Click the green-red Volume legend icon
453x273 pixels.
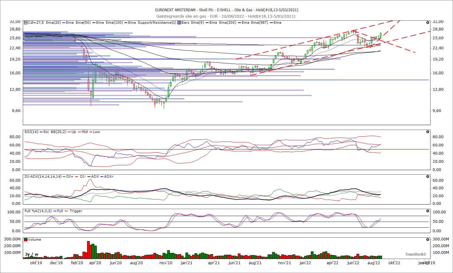(26, 240)
